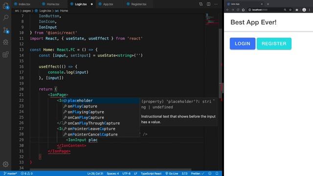Click the Best App Ever! heading
Screen dimensions: 313x176
pyautogui.click(x=253, y=22)
